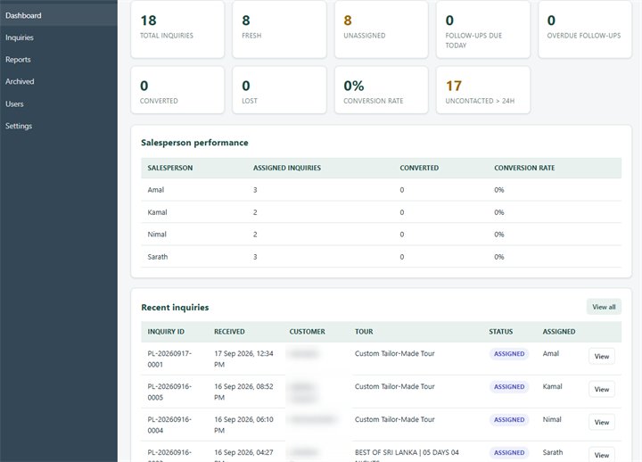Viewport: 642px width, 462px height.
Task: Click the Recent inquiries heading
Action: tap(175, 307)
